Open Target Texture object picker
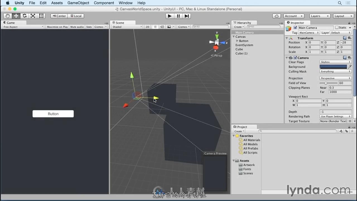Screen dimensions: 357x201 coord(349,121)
